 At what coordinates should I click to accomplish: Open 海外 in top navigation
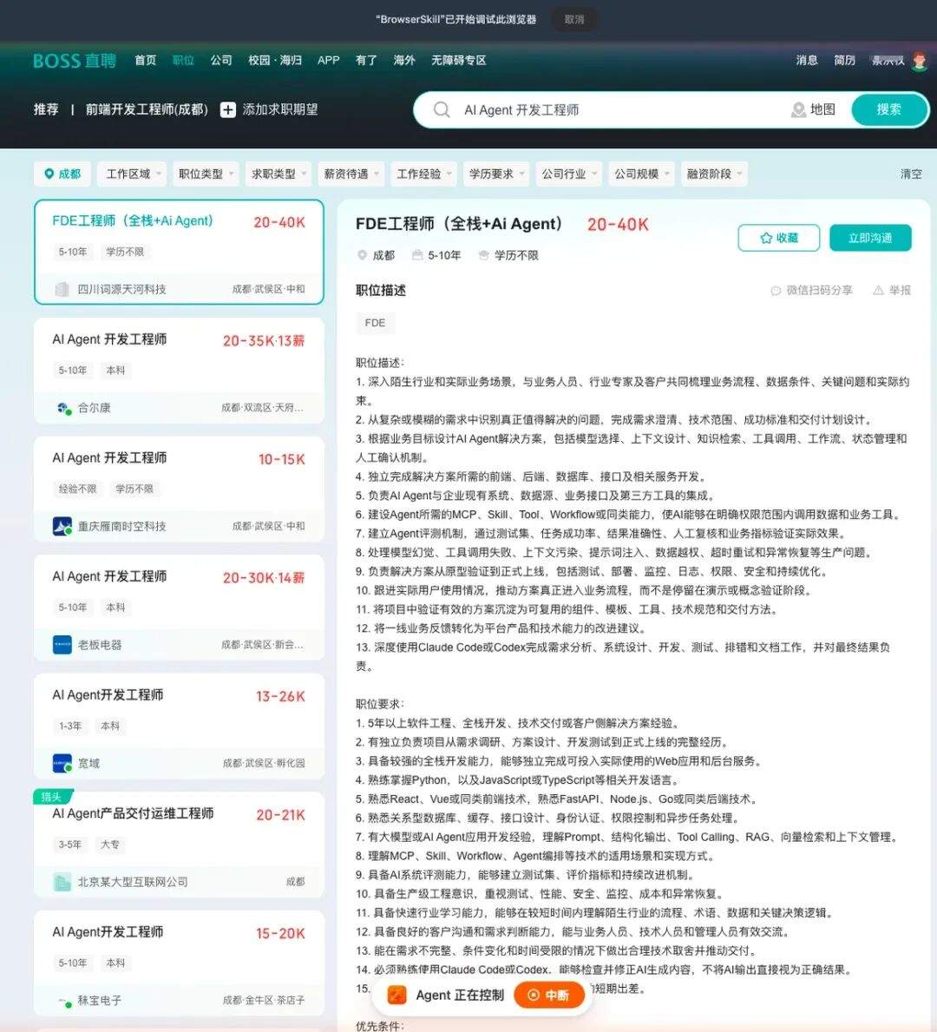[404, 61]
